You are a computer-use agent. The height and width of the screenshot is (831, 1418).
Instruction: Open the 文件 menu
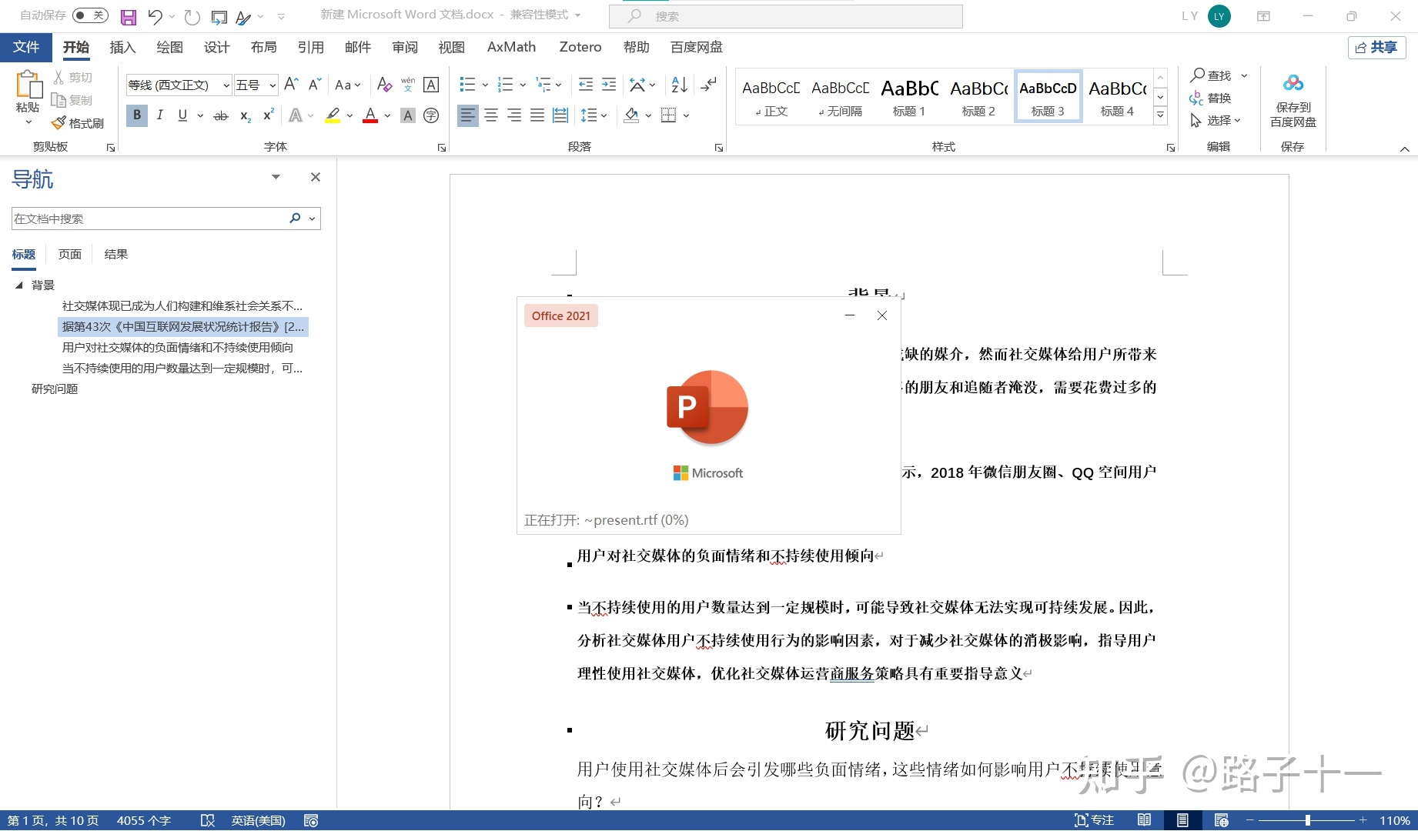pyautogui.click(x=26, y=47)
